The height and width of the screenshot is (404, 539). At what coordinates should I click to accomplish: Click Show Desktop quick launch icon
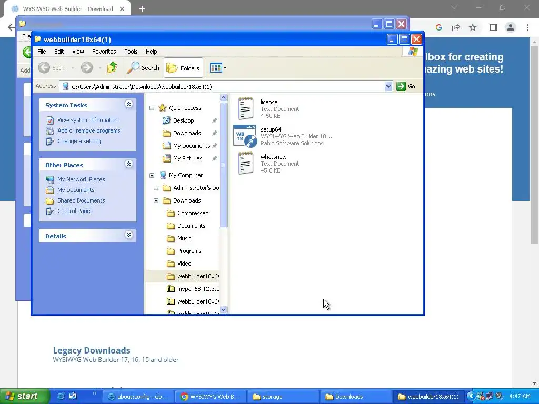(73, 397)
